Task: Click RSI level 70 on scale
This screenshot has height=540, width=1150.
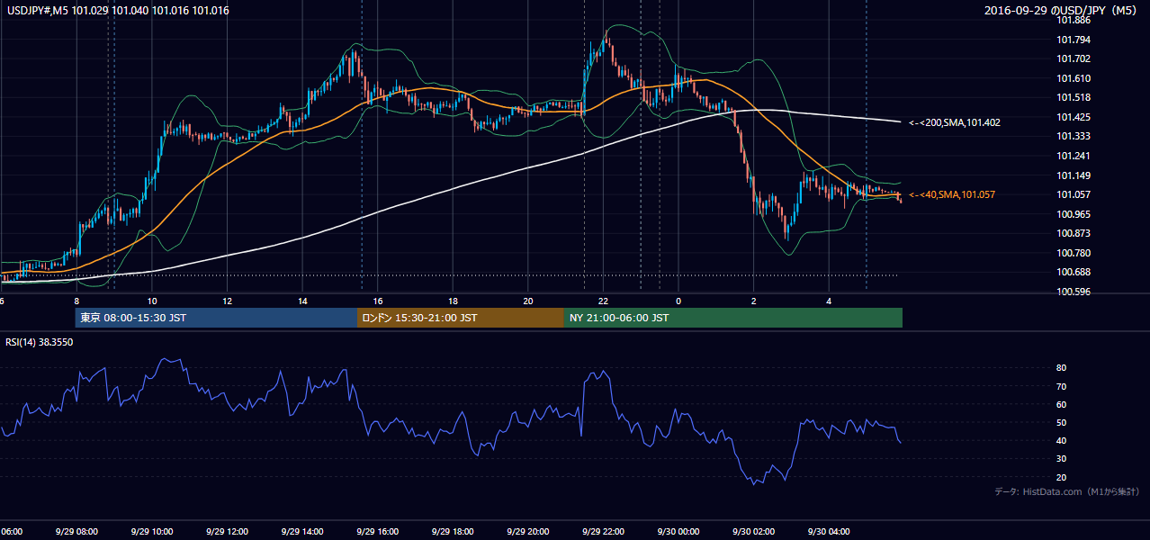Action: pos(1062,386)
